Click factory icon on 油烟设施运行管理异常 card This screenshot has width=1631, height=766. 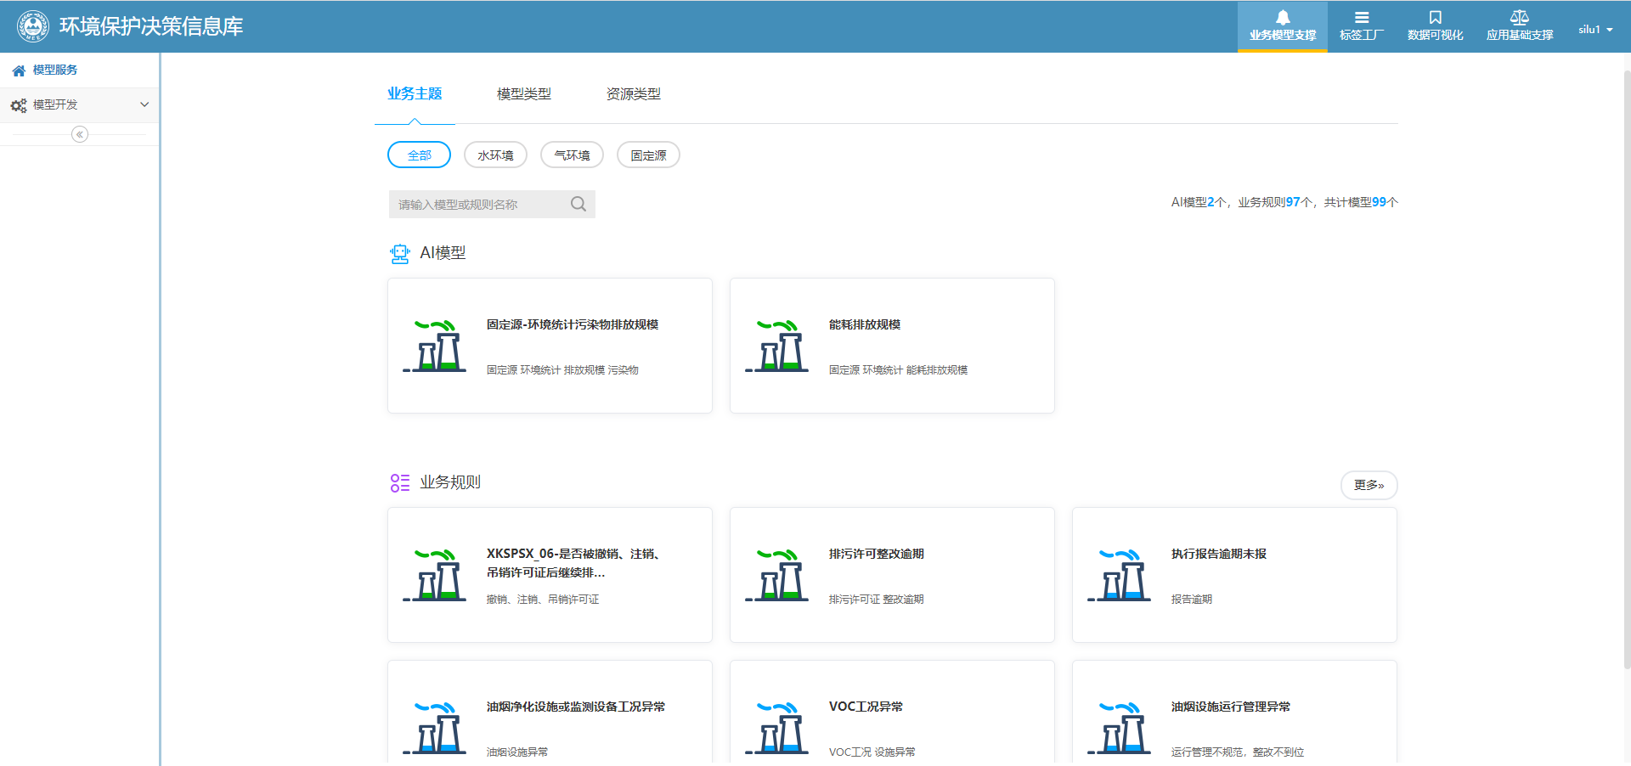pyautogui.click(x=1120, y=729)
